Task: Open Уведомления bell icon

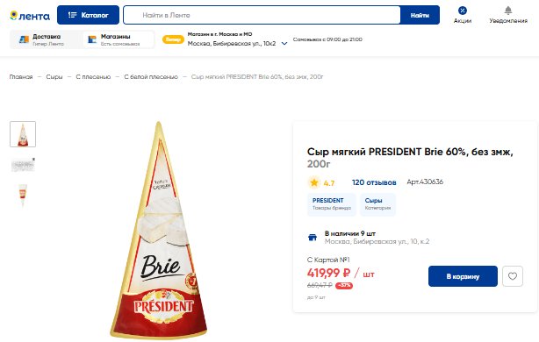Action: [x=508, y=11]
